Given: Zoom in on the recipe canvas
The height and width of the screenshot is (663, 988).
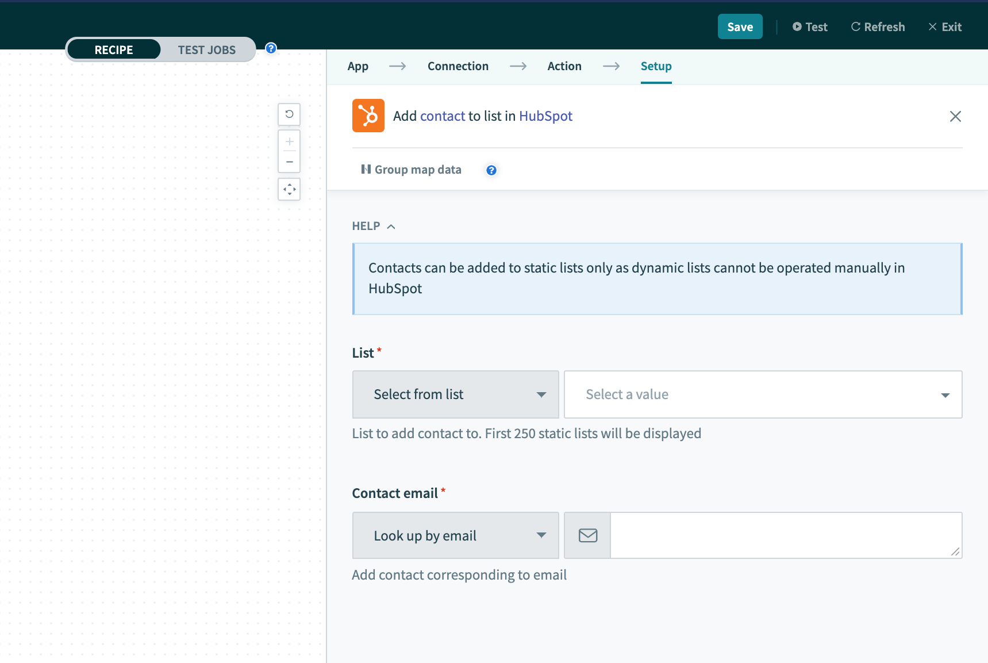Looking at the screenshot, I should pos(289,141).
